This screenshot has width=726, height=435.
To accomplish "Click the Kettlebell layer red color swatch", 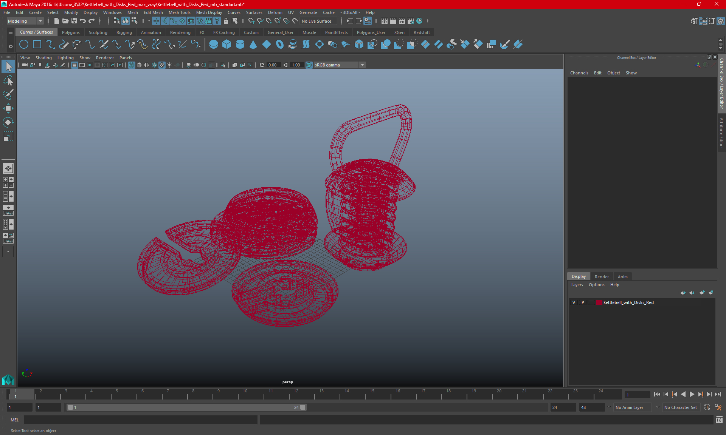I will coord(599,302).
